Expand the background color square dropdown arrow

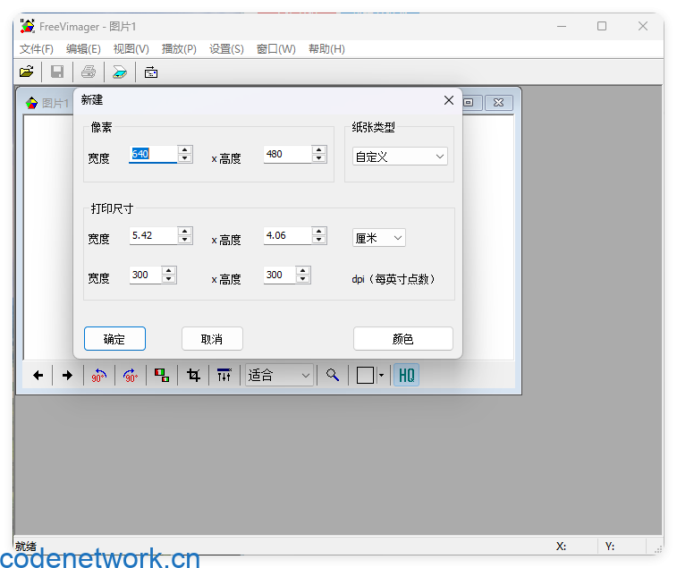point(381,375)
